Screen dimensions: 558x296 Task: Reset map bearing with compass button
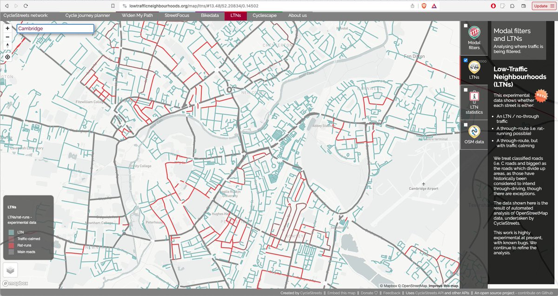coord(7,46)
